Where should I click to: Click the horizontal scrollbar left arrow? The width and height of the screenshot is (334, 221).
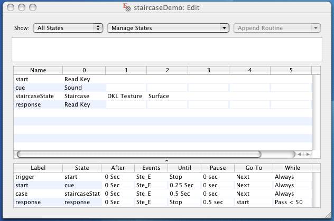click(x=300, y=154)
